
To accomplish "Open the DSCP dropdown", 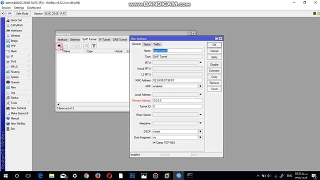I will (200, 131).
